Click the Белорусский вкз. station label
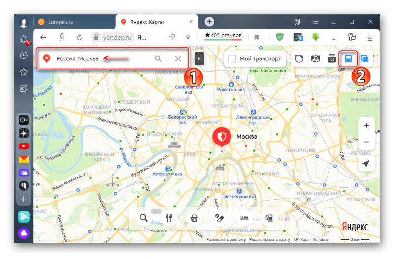Viewport: 394px width, 259px height. pos(182,120)
